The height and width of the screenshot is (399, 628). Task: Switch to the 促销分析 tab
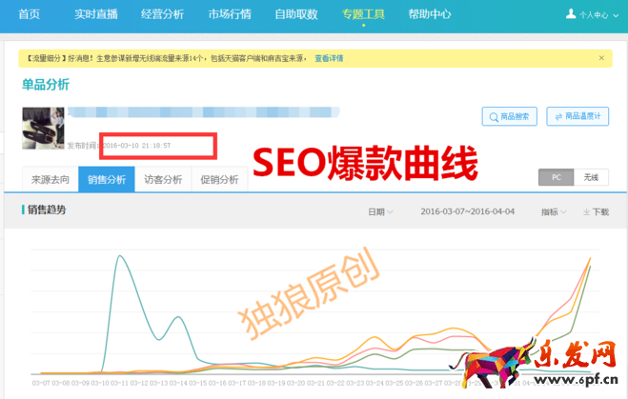click(219, 179)
